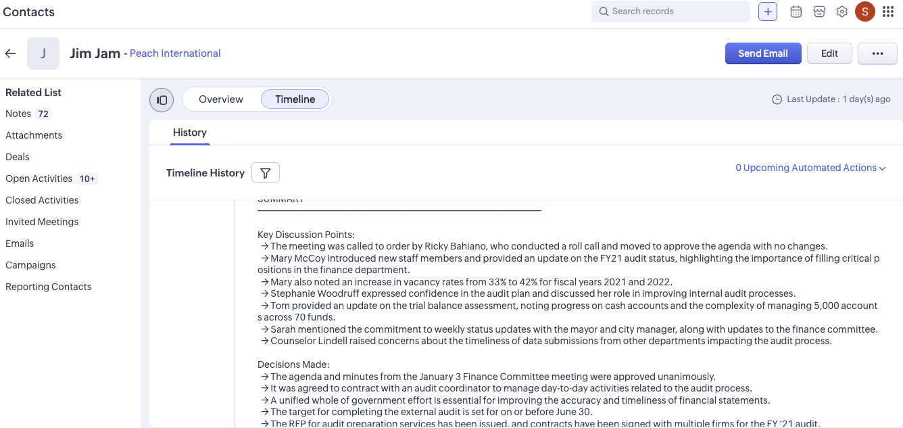Select the History tab

click(189, 133)
